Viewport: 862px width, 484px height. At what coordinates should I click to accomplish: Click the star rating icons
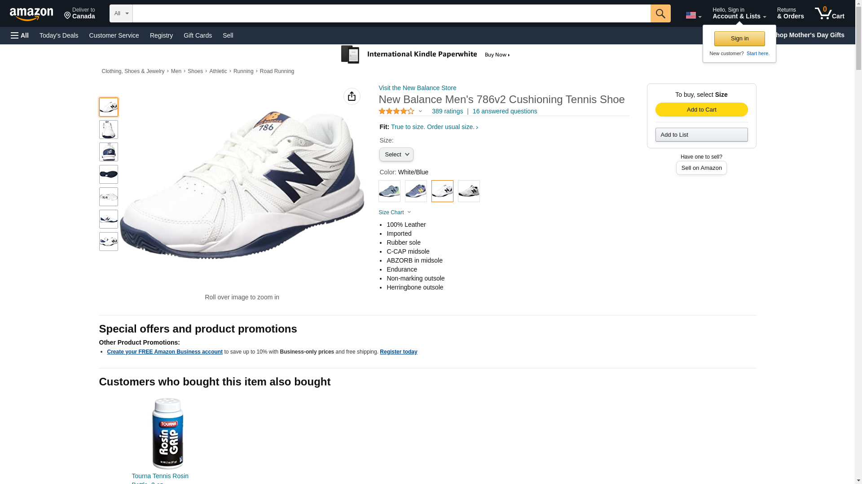[x=396, y=111]
